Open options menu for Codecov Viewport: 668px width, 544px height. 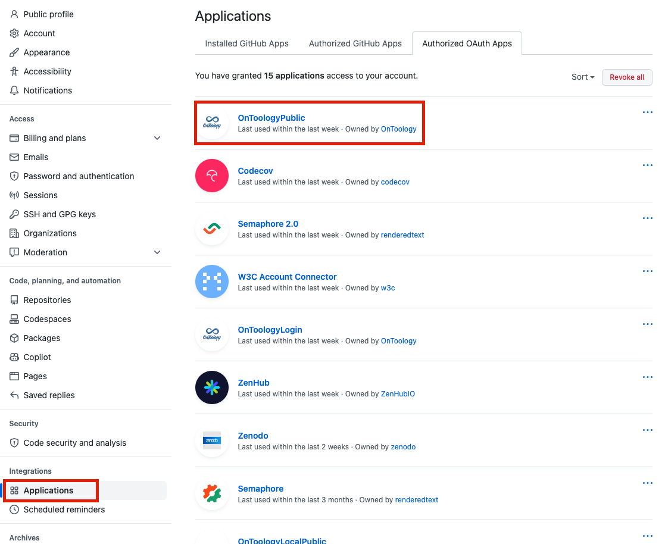tap(648, 165)
